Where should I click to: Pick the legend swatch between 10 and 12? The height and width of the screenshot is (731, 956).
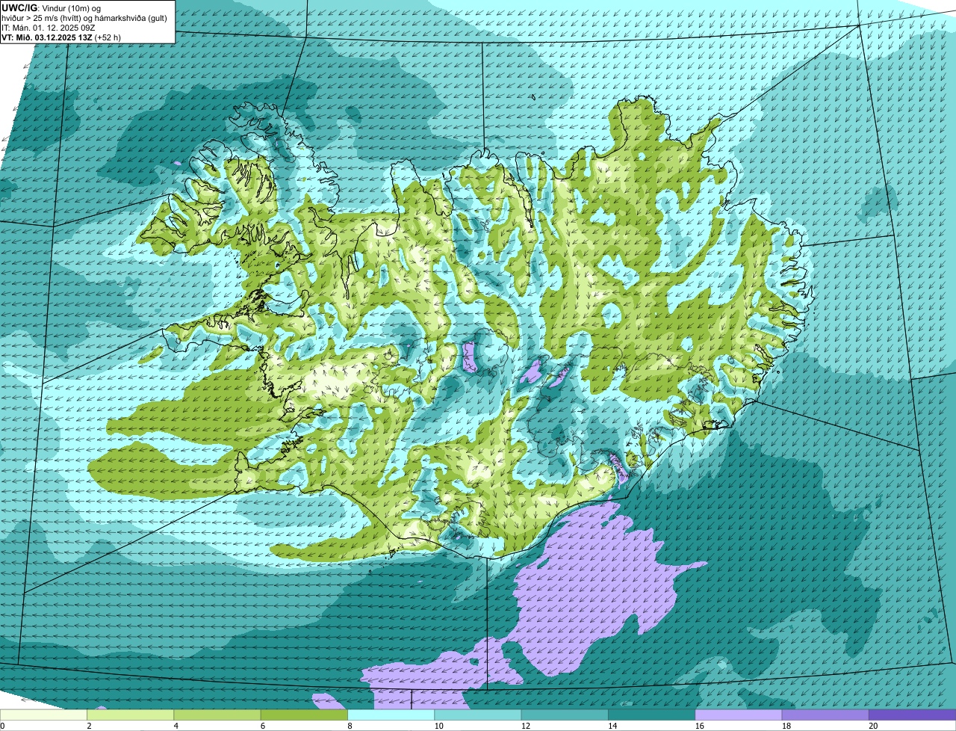click(478, 715)
